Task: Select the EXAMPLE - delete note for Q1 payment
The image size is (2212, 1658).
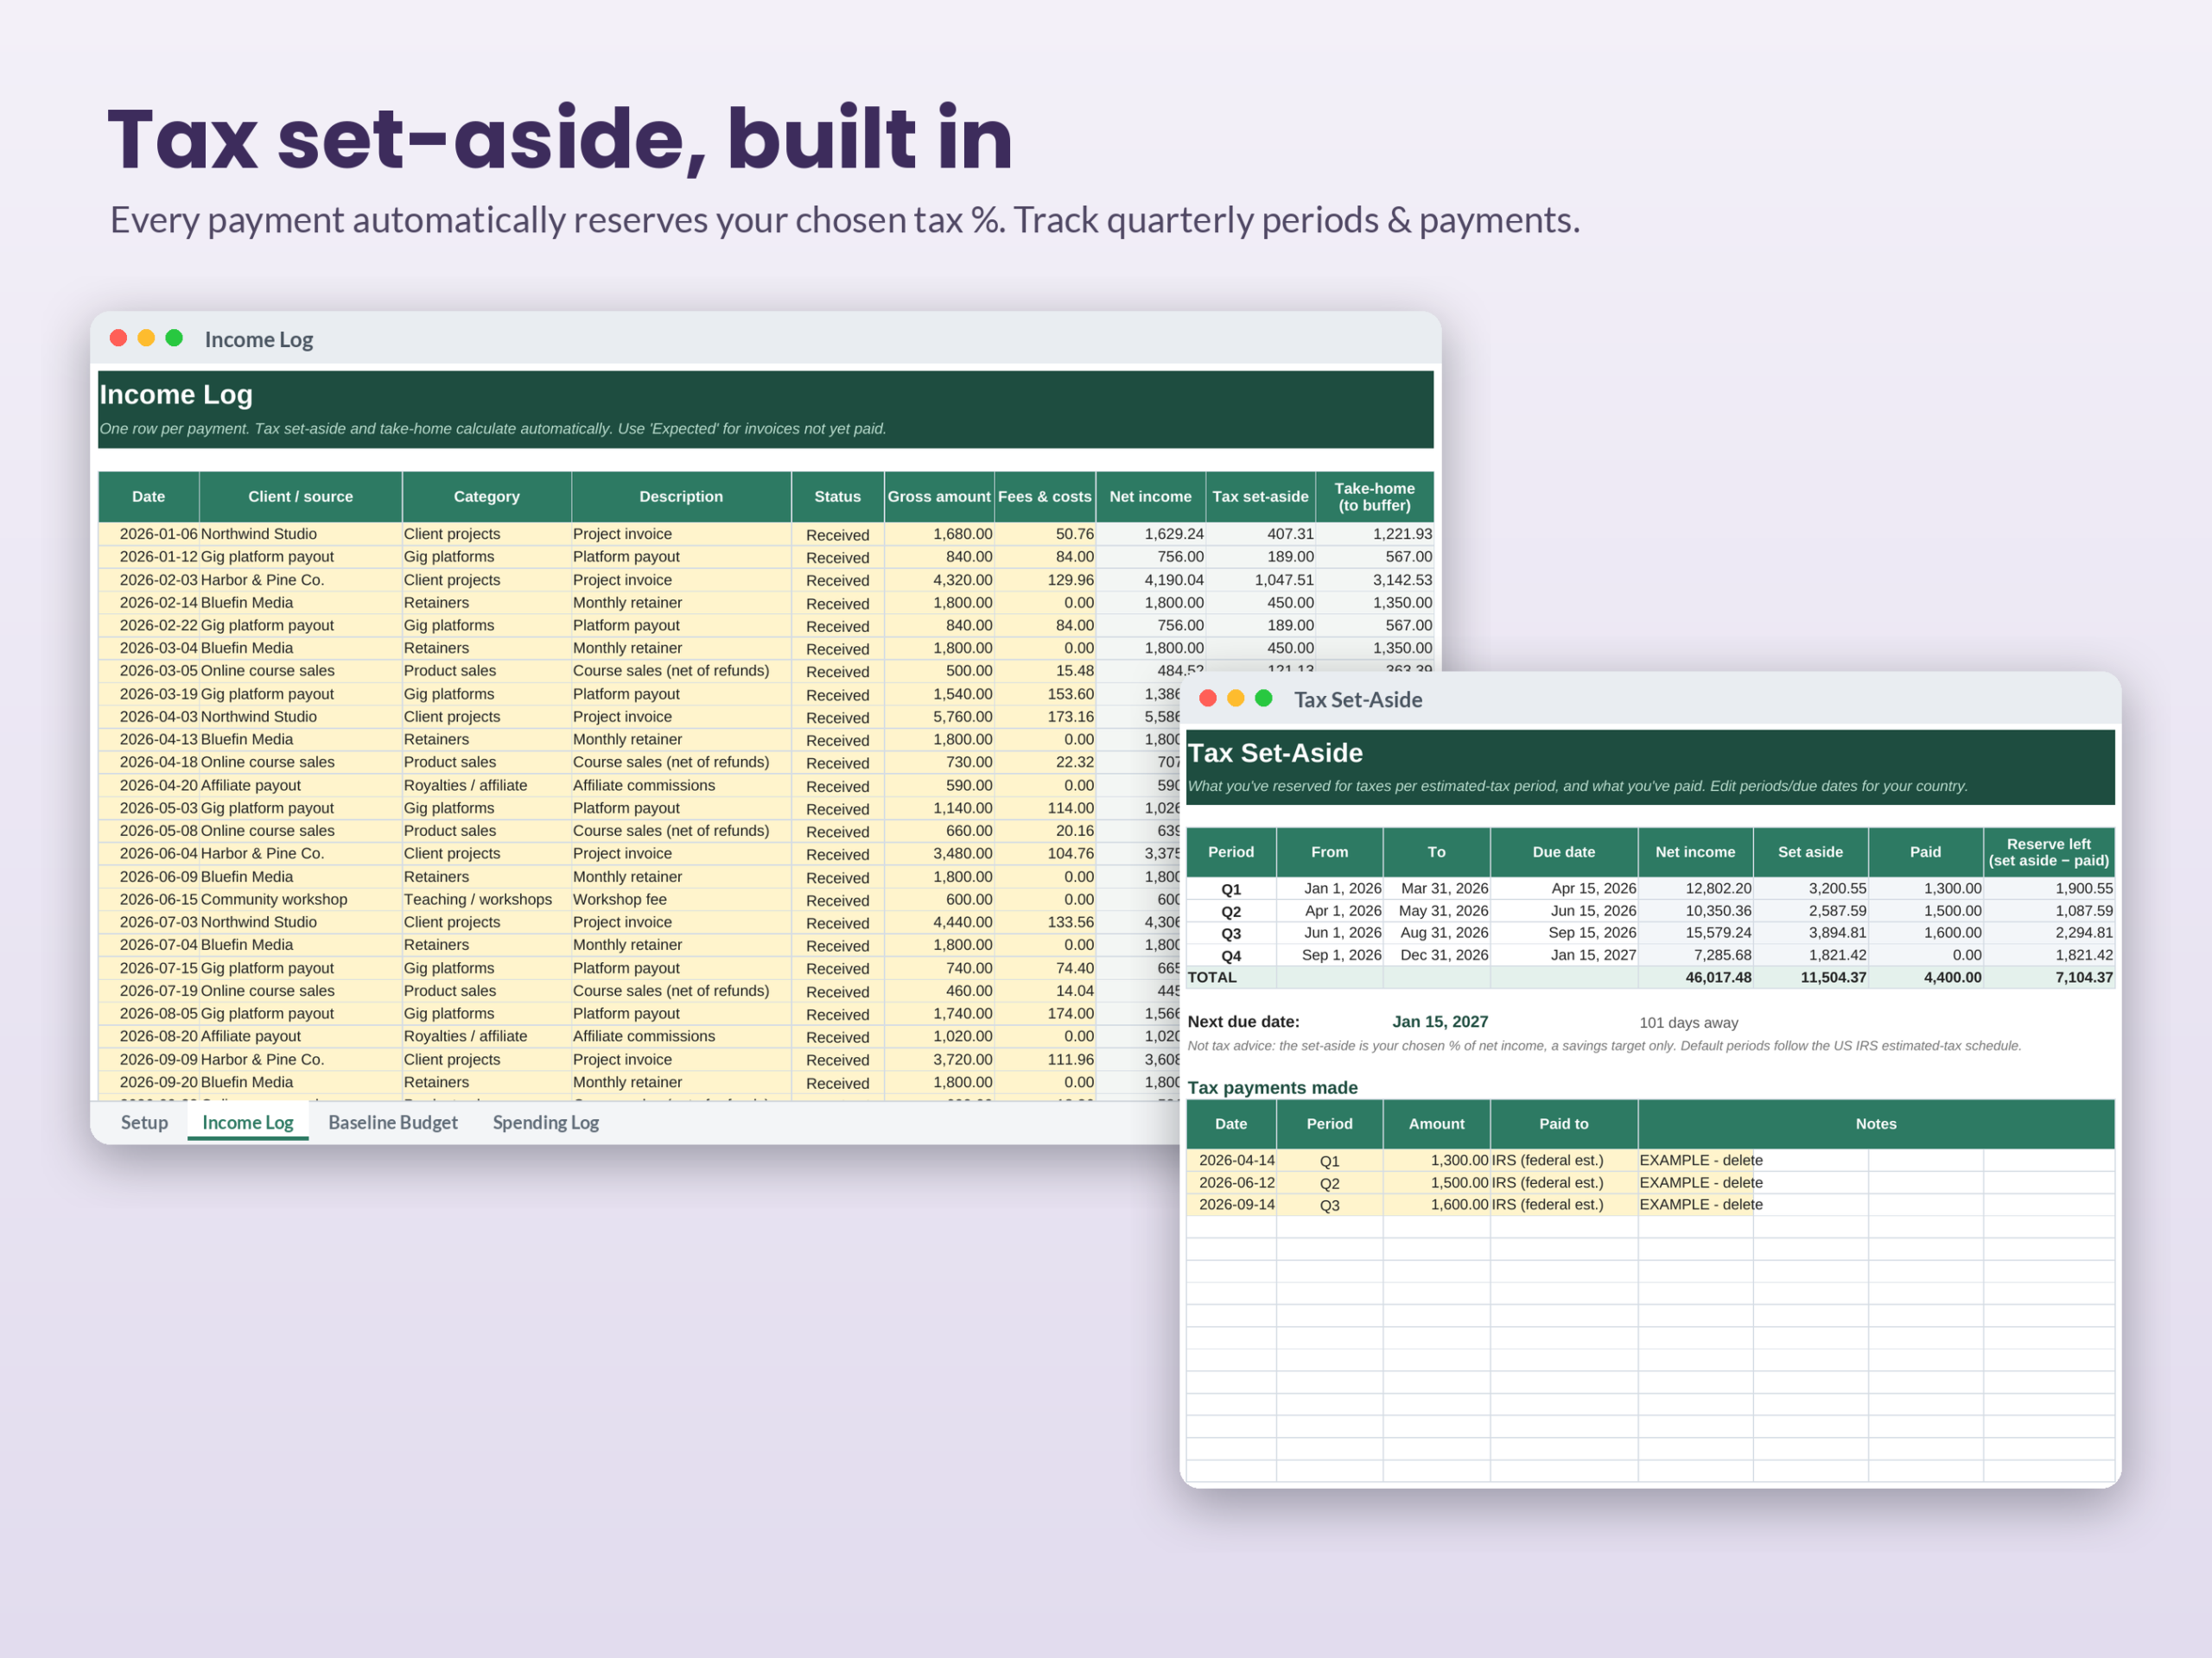Action: 1701,1161
